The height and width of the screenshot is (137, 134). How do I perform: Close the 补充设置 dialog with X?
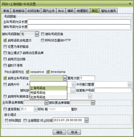click(x=130, y=4)
